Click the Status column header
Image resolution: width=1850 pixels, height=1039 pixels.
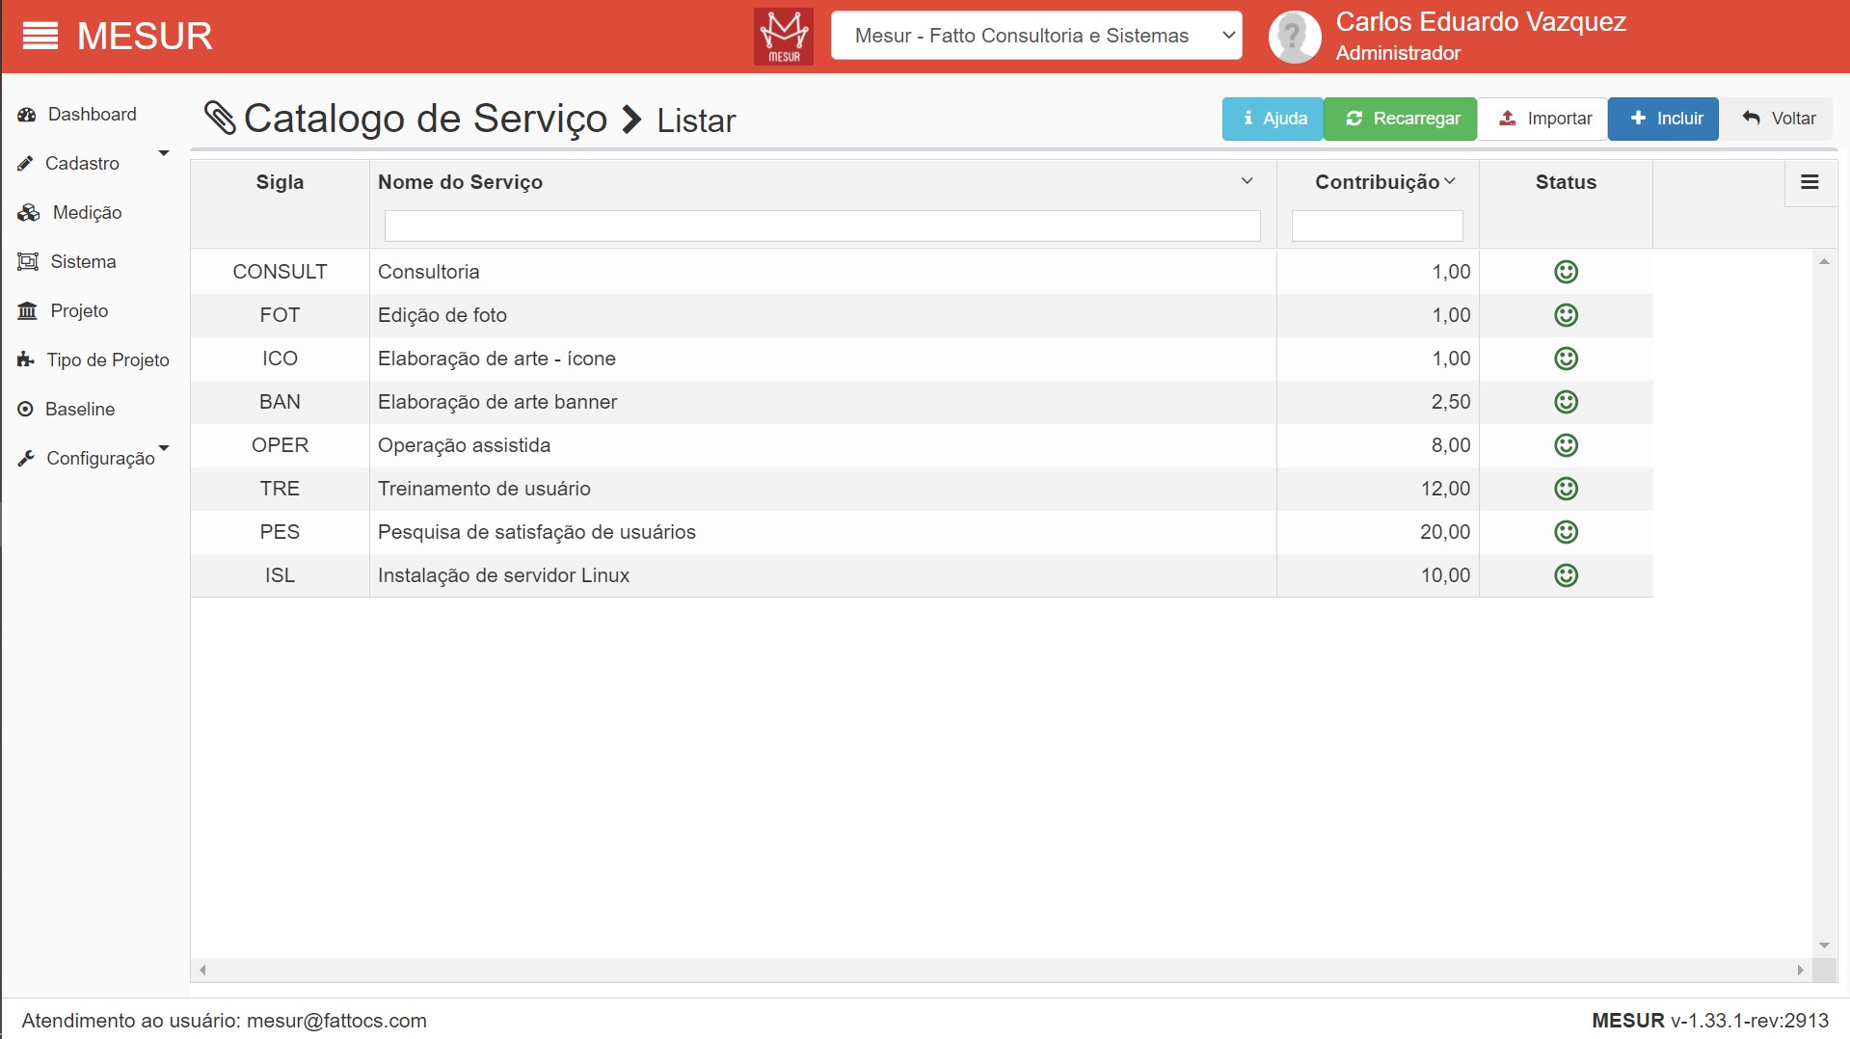tap(1566, 182)
